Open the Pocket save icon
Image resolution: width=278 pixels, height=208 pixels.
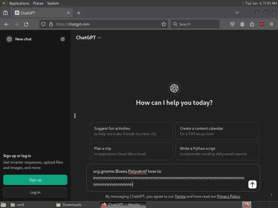(232, 24)
